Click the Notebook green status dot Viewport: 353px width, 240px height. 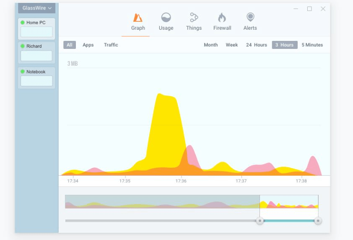click(23, 71)
